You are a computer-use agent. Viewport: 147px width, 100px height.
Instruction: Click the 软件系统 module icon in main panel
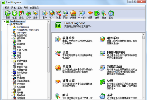click(x=58, y=39)
